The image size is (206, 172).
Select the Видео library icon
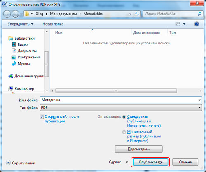click(x=14, y=44)
